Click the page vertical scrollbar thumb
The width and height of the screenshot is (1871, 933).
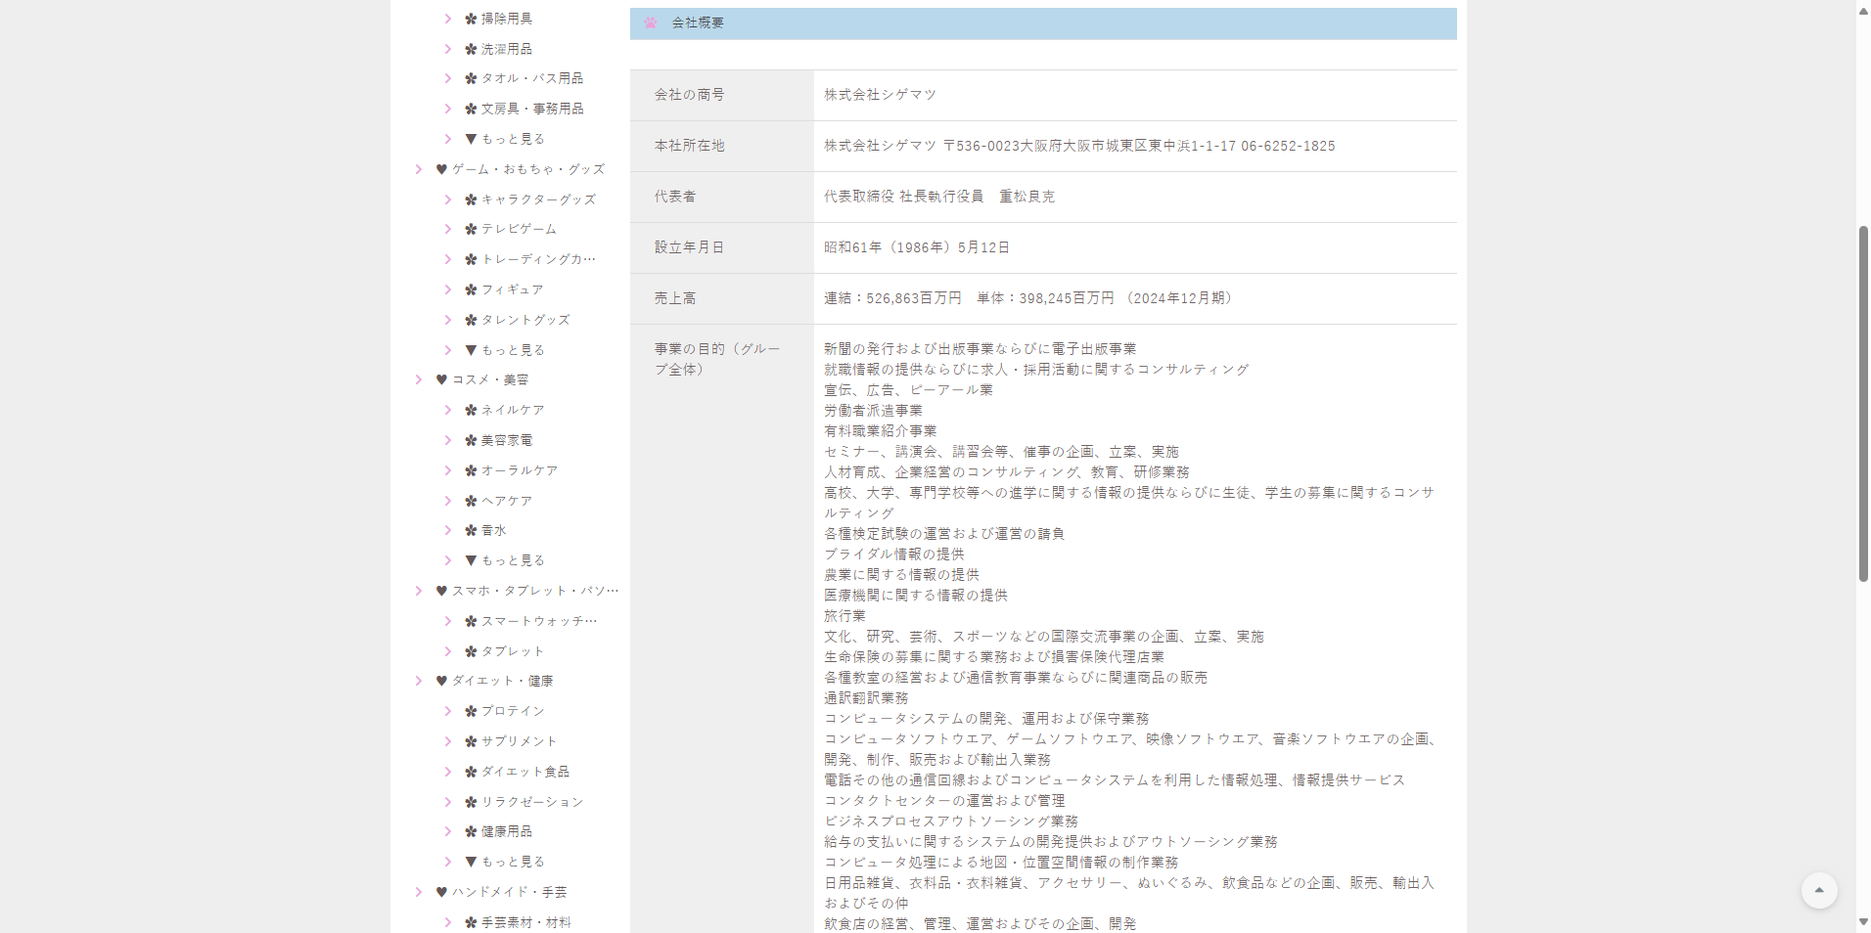coord(1863,403)
